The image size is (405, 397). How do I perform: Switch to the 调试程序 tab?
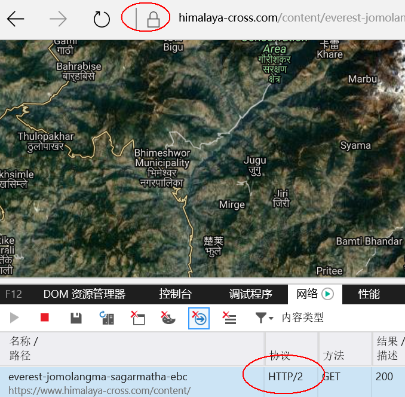[x=250, y=294]
